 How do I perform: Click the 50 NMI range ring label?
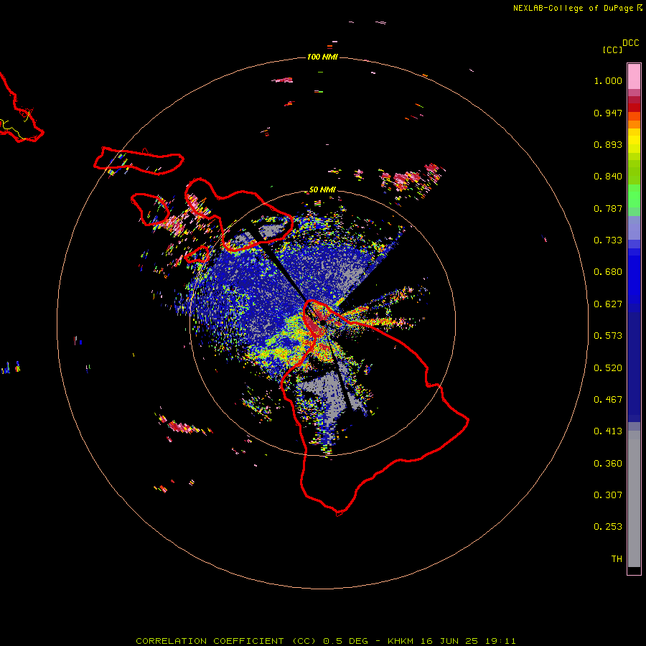pos(322,189)
